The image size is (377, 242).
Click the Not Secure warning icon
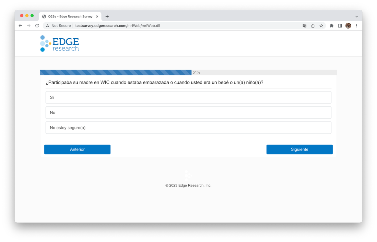(47, 26)
